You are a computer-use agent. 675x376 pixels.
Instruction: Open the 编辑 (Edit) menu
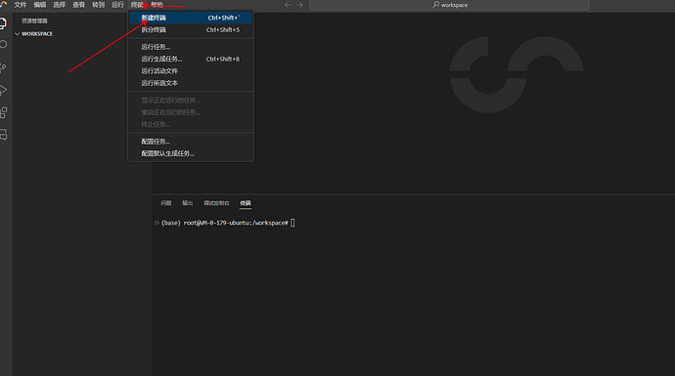coord(39,5)
